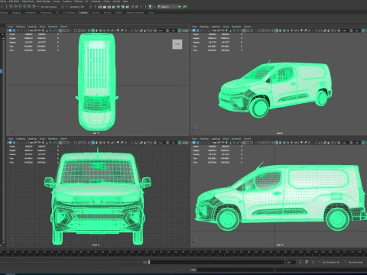The height and width of the screenshot is (275, 367).
Task: Click the No Live Surface field
Action: point(49,7)
